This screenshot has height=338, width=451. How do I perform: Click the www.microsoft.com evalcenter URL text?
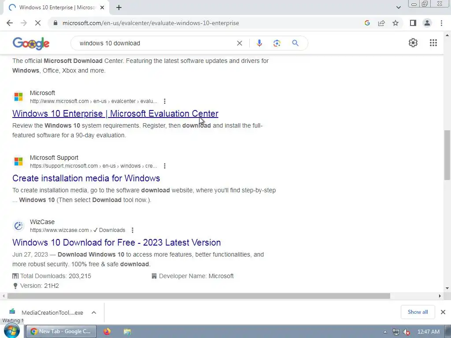(93, 101)
